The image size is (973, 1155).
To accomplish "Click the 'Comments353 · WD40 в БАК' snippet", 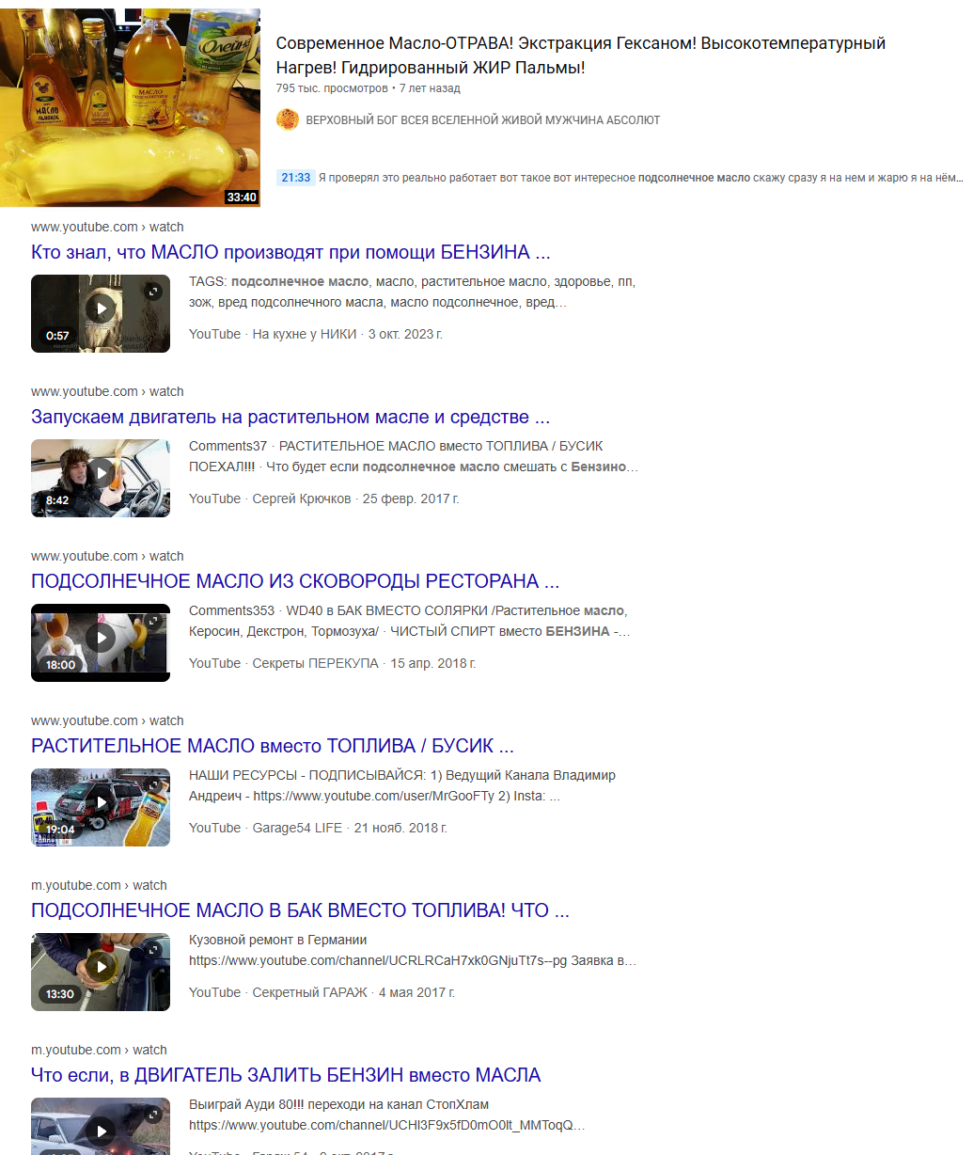I will coord(410,621).
